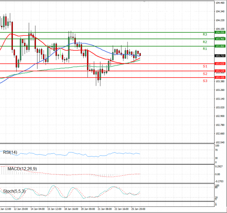The height and width of the screenshot is (213, 227).
Task: Click the 103.620 red price tag
Action: point(220,64)
